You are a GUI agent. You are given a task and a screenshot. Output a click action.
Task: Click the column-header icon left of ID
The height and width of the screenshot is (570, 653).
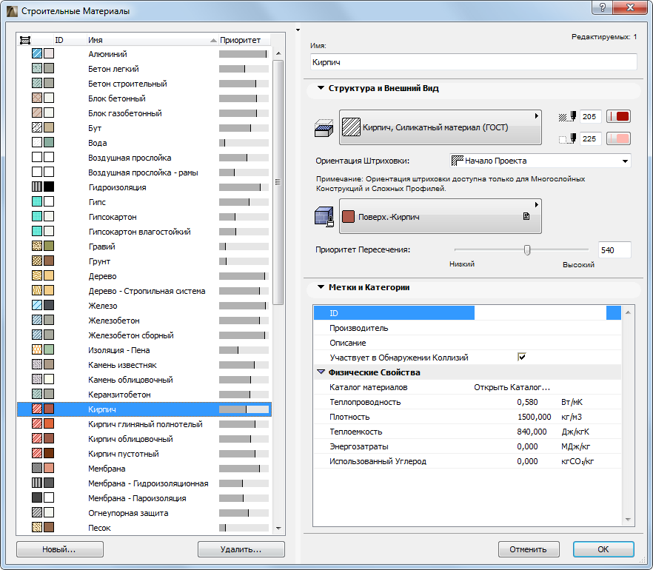25,40
